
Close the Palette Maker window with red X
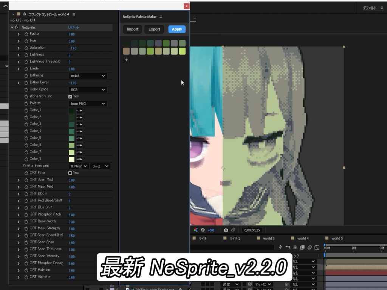(x=187, y=6)
